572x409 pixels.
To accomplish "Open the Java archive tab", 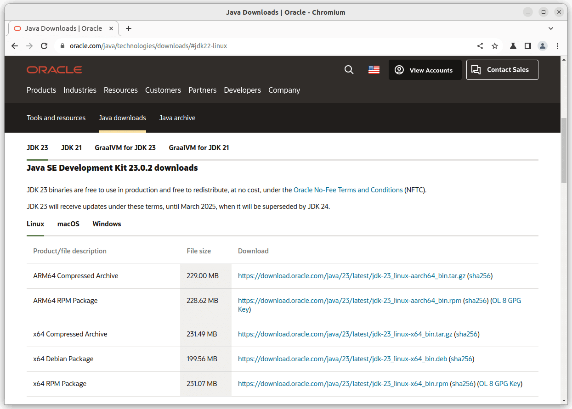I will pos(177,118).
